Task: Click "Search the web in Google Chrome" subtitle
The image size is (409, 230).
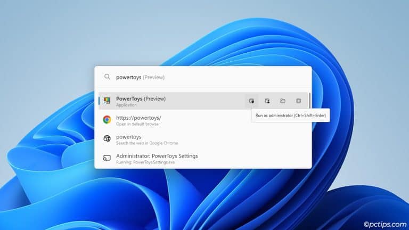Action: (147, 143)
